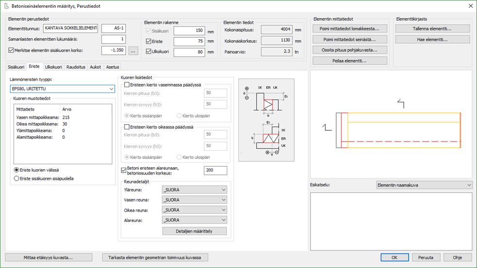Expand the Alareuna edge detail dropdown
This screenshot has width=477, height=268.
pos(194,220)
